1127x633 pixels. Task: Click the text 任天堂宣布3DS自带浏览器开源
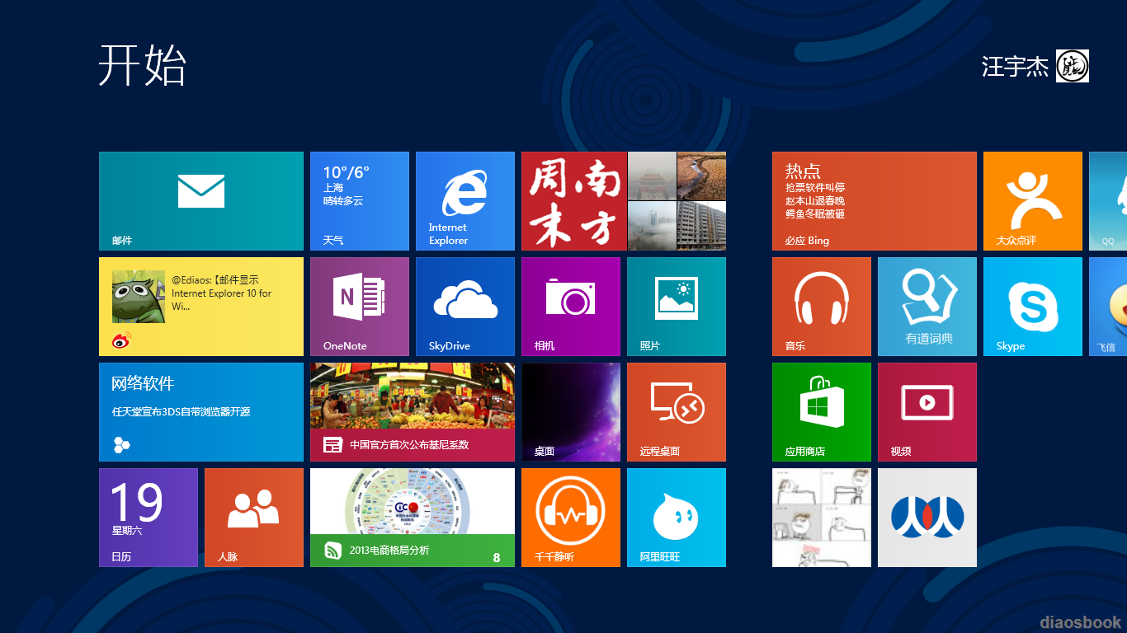[182, 412]
